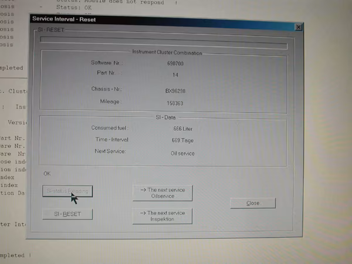Click the SI-status Reading button
This screenshot has width=352, height=264.
click(67, 191)
